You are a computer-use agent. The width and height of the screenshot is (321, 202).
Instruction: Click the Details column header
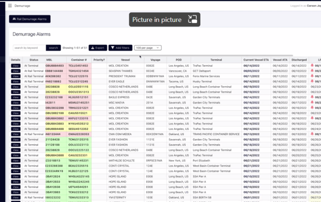click(16, 60)
